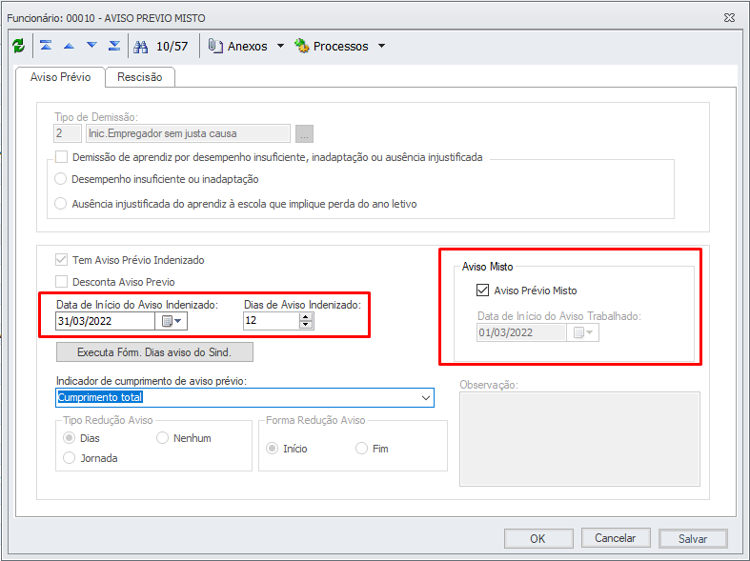The width and height of the screenshot is (750, 561).
Task: Click Tipo de Demissão code field
Action: 68,133
